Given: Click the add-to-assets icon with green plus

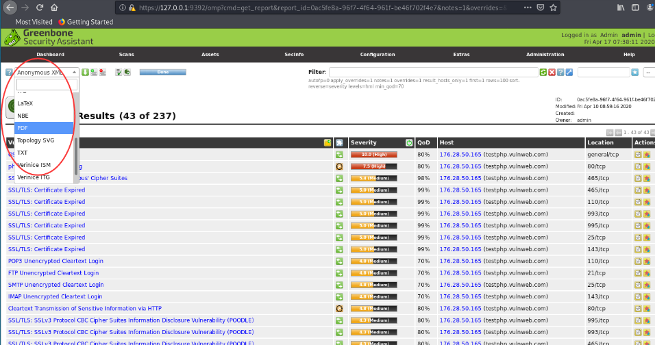Looking at the screenshot, I should (x=94, y=72).
